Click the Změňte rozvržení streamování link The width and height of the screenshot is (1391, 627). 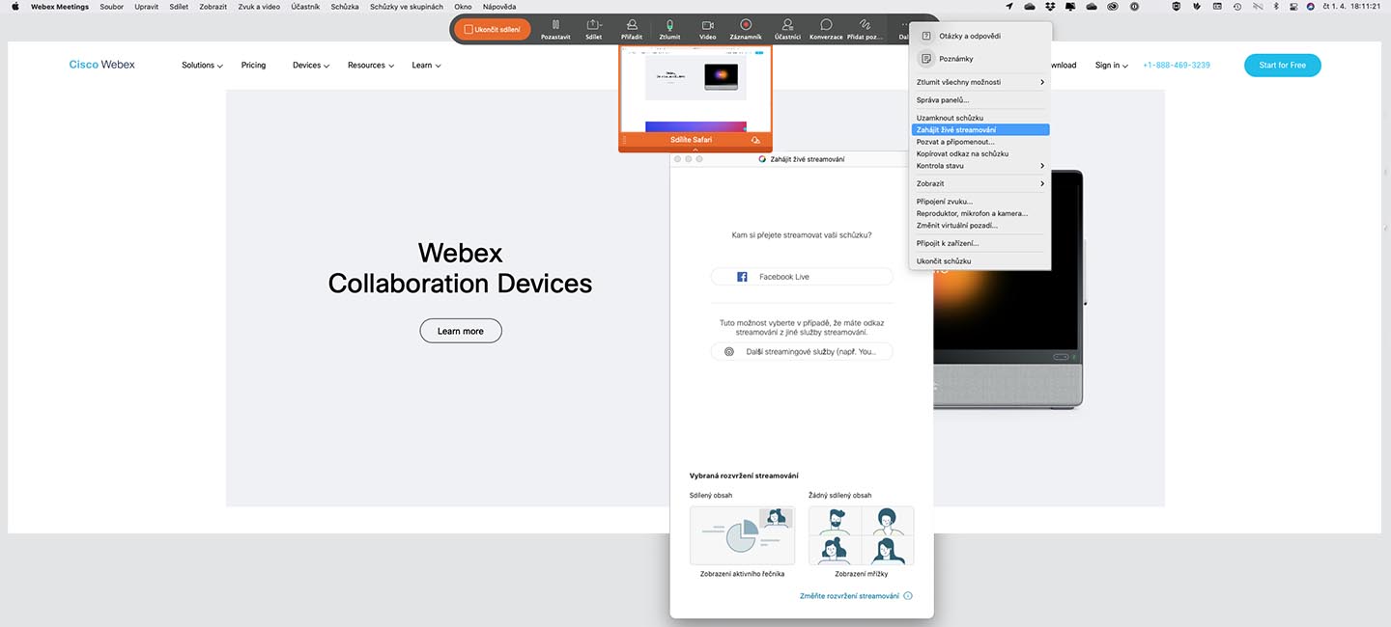click(x=849, y=596)
